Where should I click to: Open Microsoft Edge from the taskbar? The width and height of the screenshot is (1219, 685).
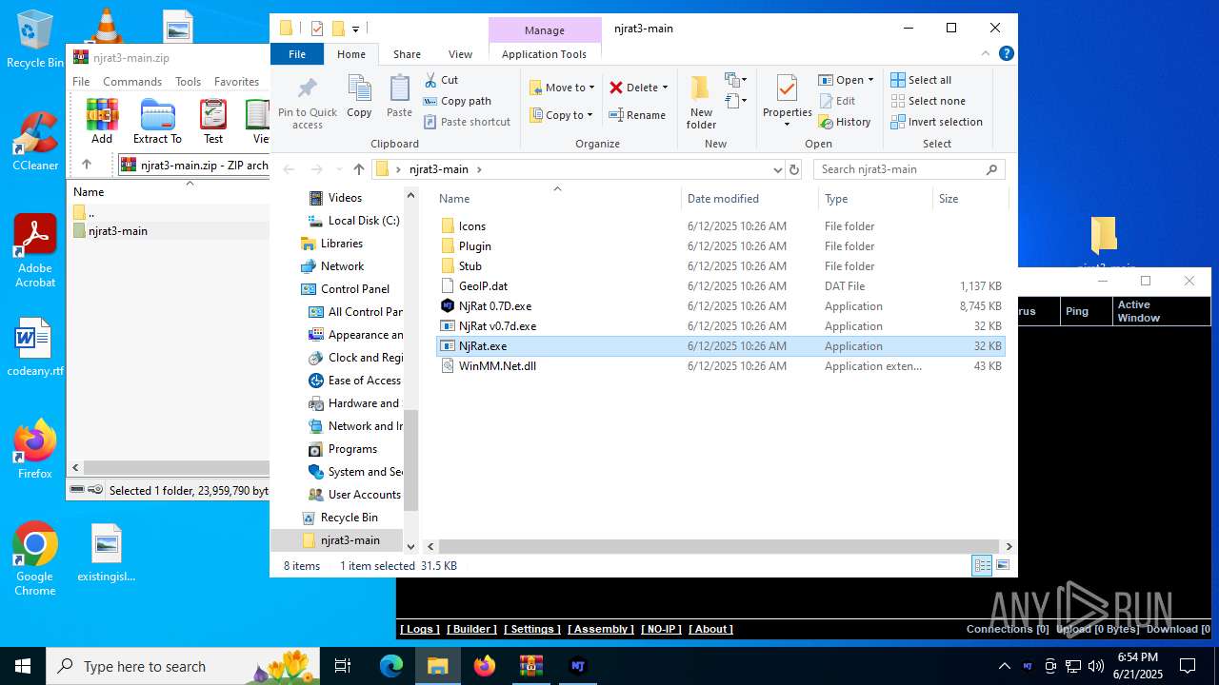(391, 666)
